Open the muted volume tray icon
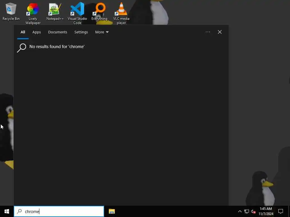The width and height of the screenshot is (290, 217). (253, 211)
